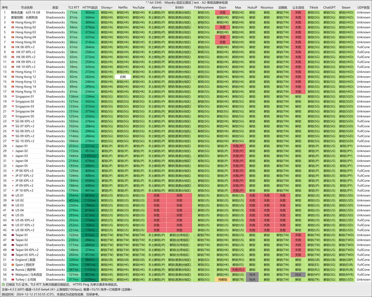The height and width of the screenshot is (297, 372).
Task: Click the red 失败(JP) Max cell for Japan 01
Action: (x=238, y=146)
